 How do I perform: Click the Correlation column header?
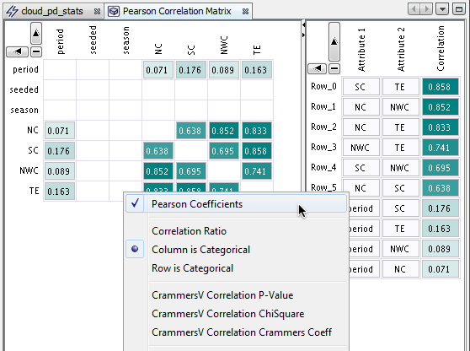[x=441, y=48]
